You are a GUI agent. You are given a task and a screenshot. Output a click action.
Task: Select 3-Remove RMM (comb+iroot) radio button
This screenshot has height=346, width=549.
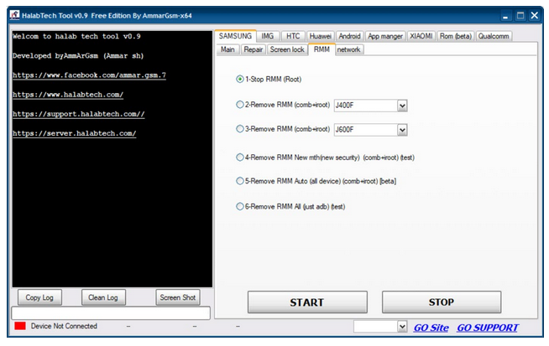240,129
